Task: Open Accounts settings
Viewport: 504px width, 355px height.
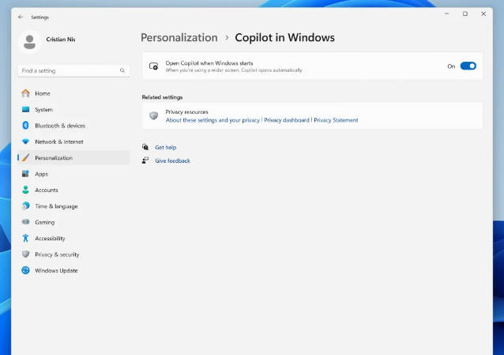Action: point(74,190)
